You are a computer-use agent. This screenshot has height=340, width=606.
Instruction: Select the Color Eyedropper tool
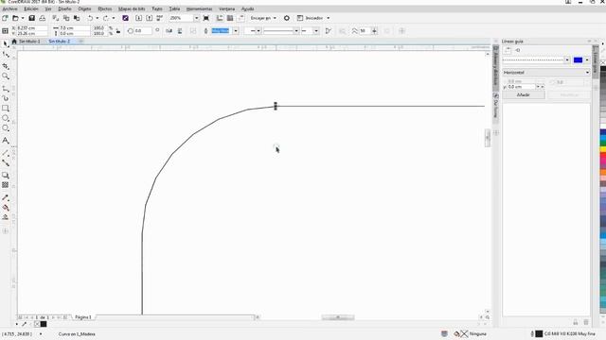[x=6, y=197]
